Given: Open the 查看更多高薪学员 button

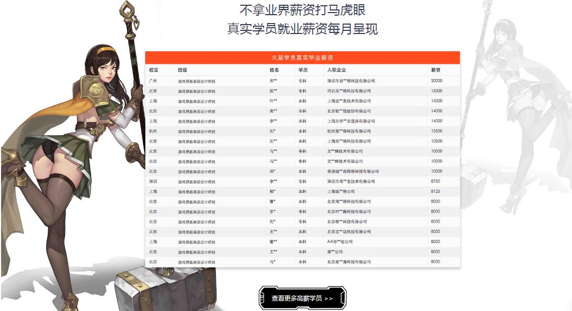Looking at the screenshot, I should click(302, 298).
